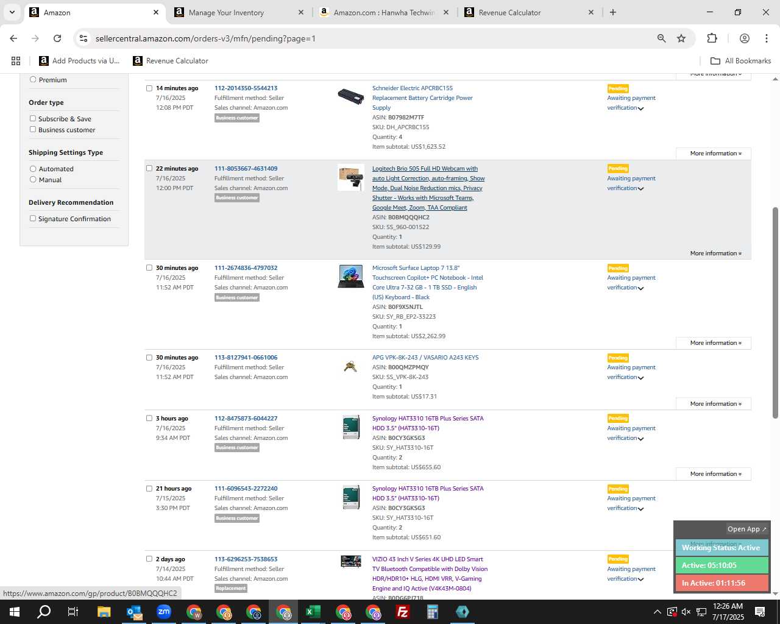Open the Chrome three-dot menu

tap(767, 38)
